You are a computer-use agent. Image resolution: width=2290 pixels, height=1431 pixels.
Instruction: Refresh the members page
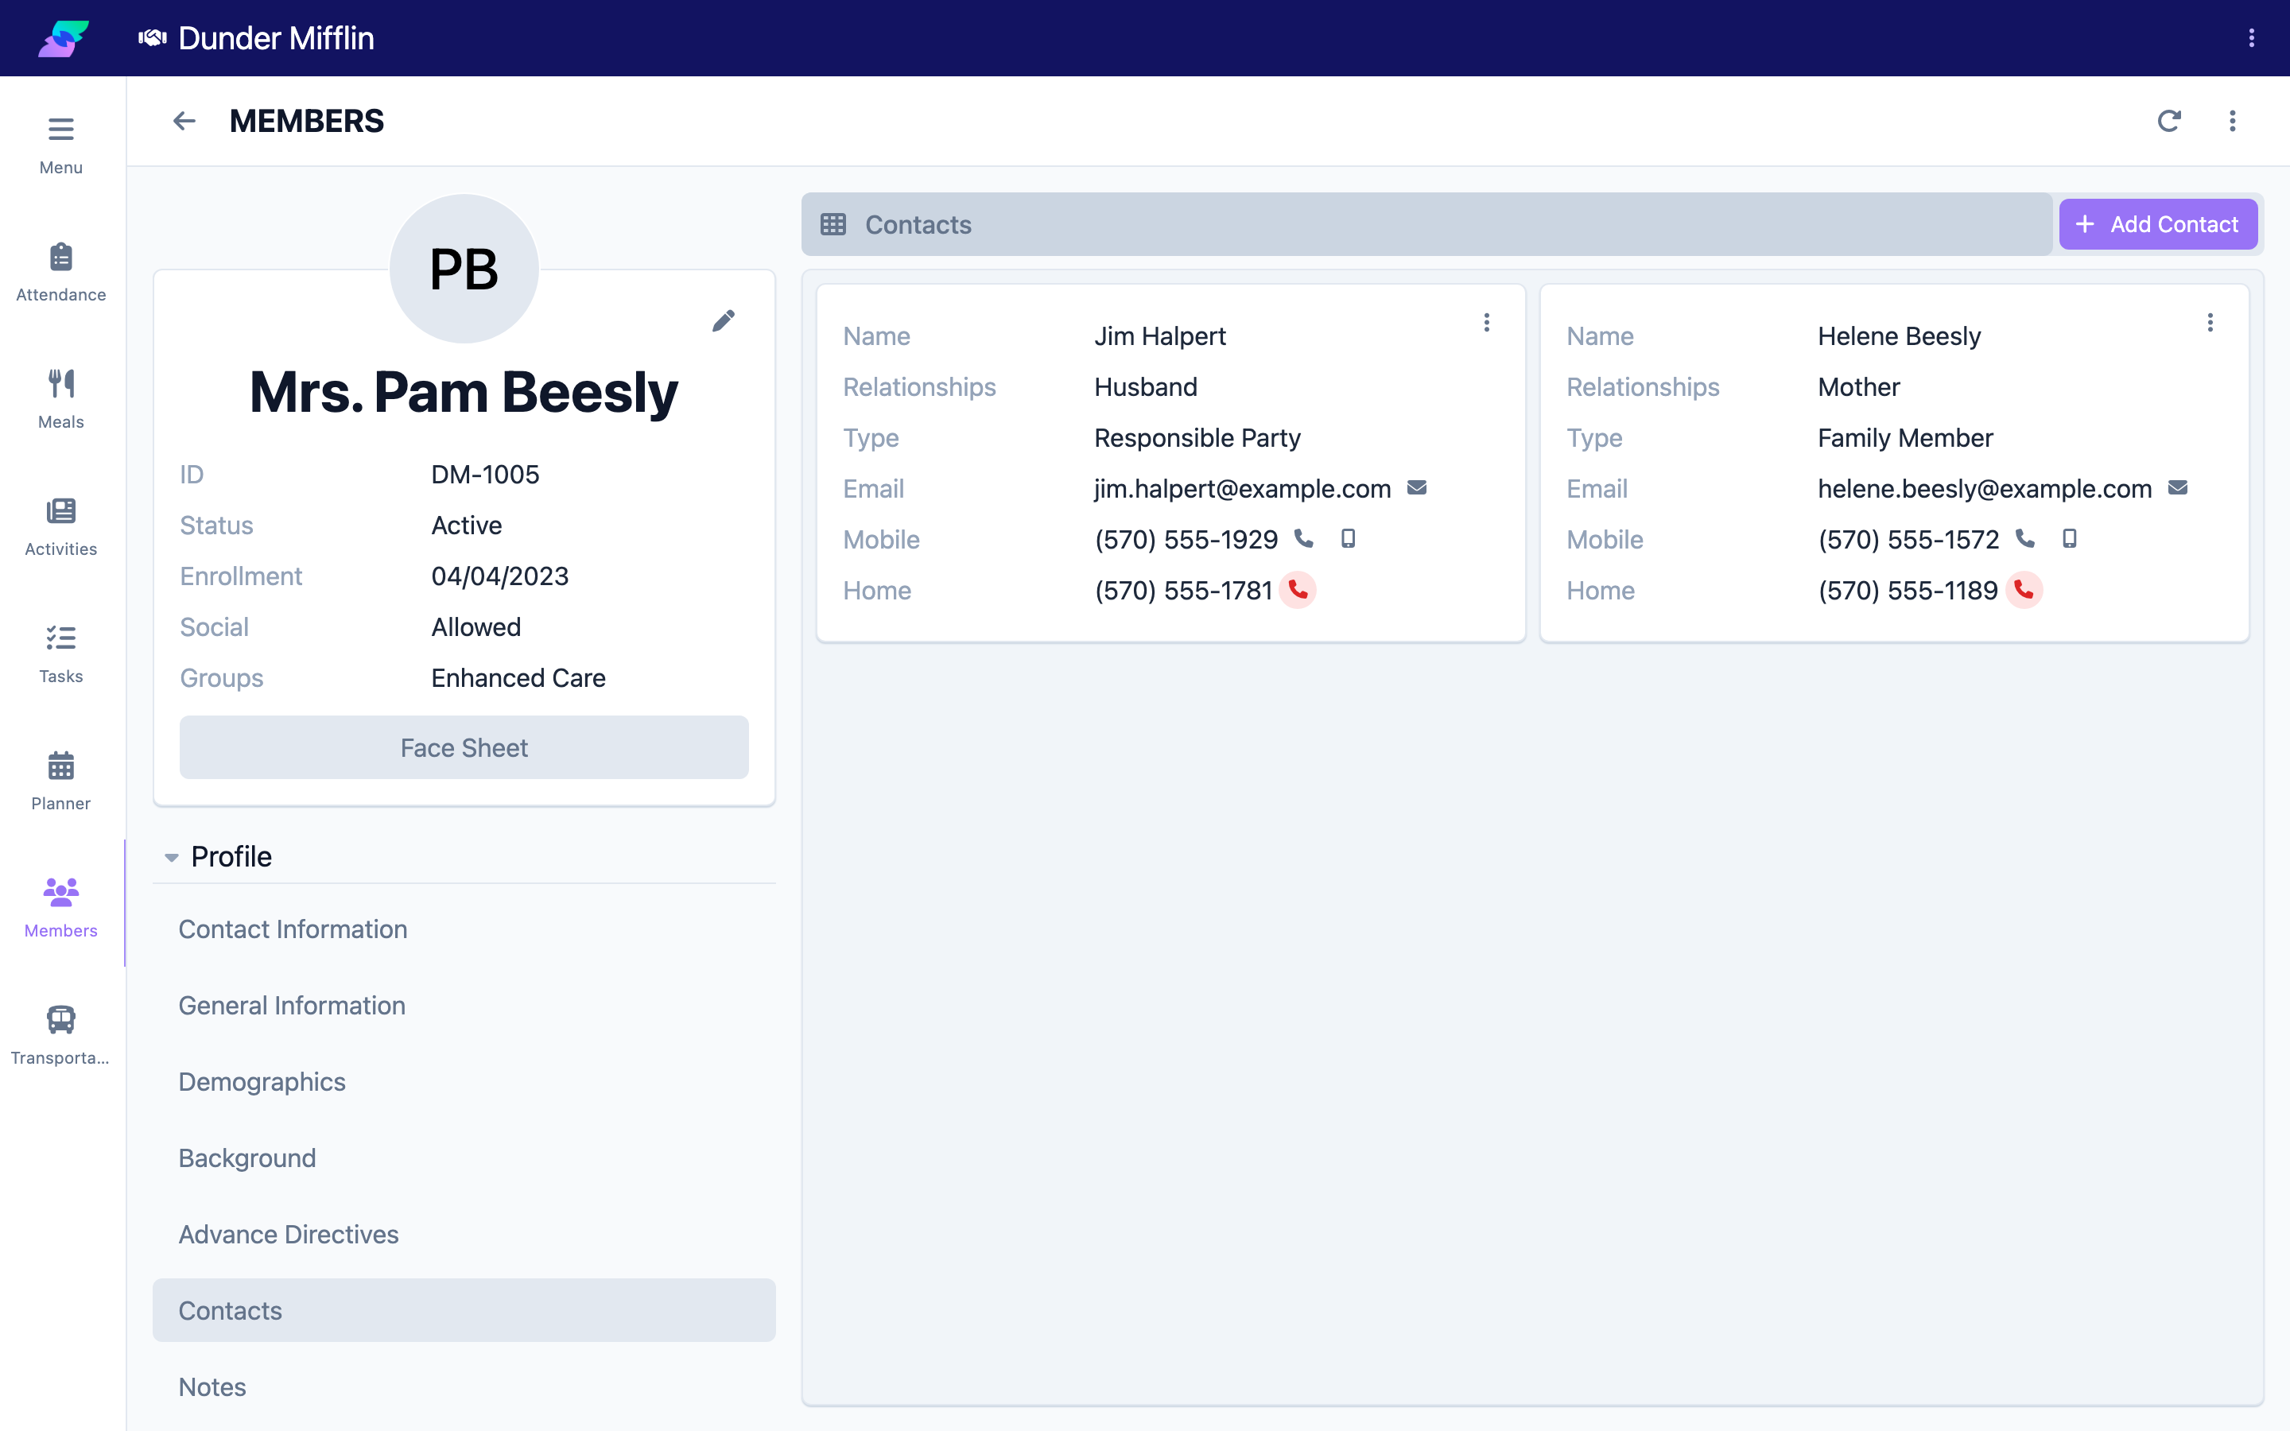(2169, 121)
